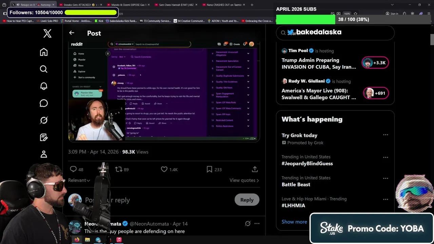
Task: Launch Firefox from the taskbar
Action: pyautogui.click(x=77, y=240)
